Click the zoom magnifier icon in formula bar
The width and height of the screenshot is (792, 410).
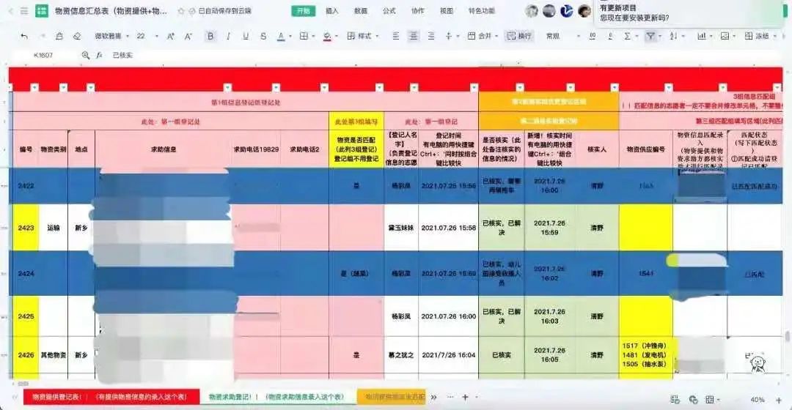click(85, 55)
